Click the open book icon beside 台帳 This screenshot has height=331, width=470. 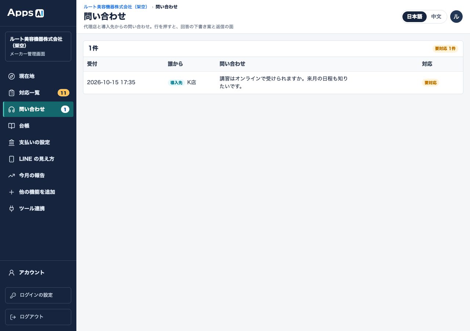11,126
